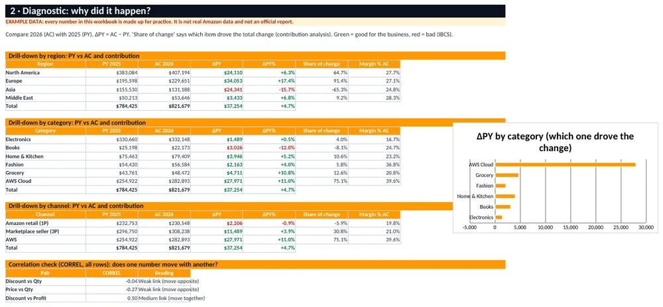The width and height of the screenshot is (663, 307).
Task: Click the 28.3% margin cell for Middle East
Action: tap(374, 97)
